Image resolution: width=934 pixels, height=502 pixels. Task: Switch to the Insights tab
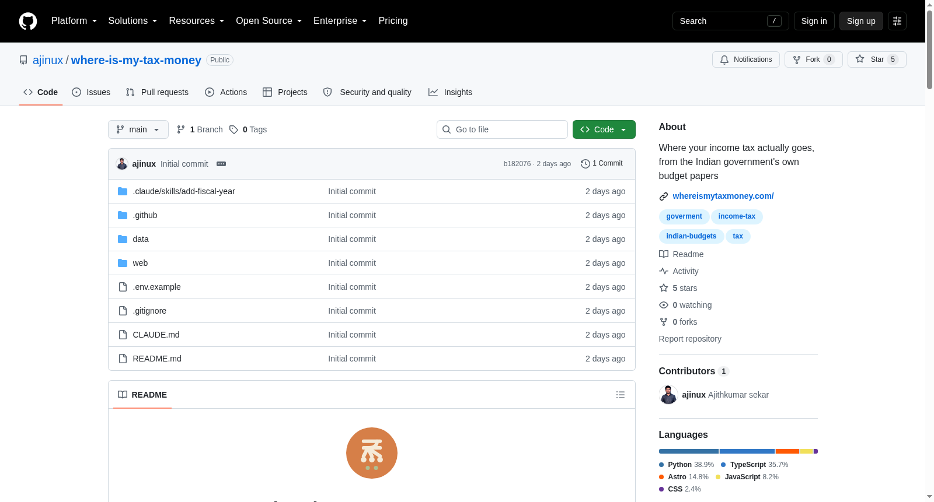coord(450,92)
